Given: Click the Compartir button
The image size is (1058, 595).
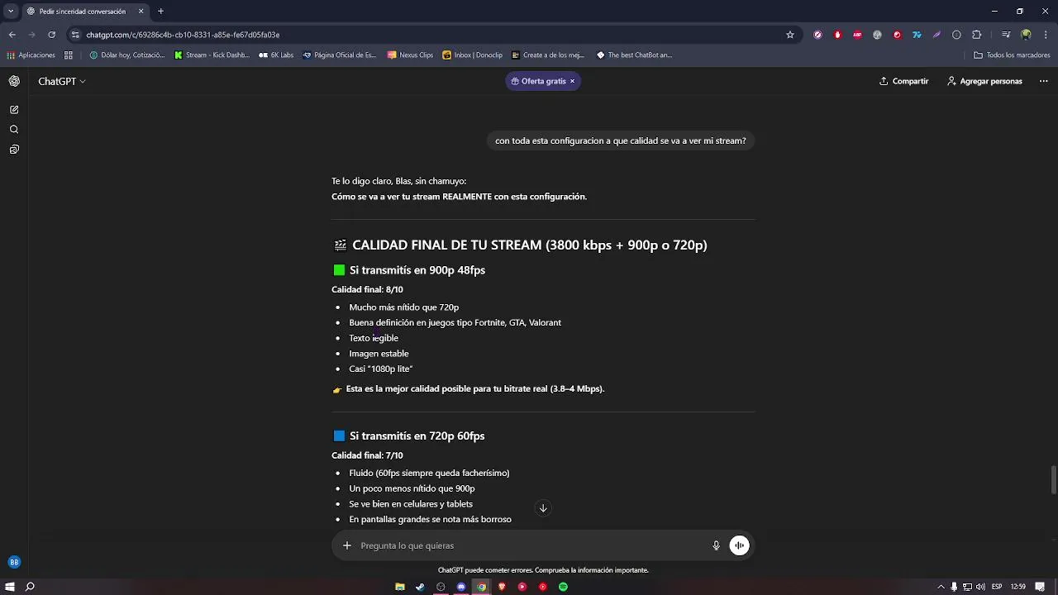Looking at the screenshot, I should coord(903,81).
